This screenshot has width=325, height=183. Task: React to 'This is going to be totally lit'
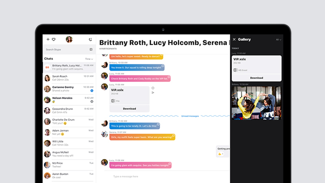click(158, 124)
